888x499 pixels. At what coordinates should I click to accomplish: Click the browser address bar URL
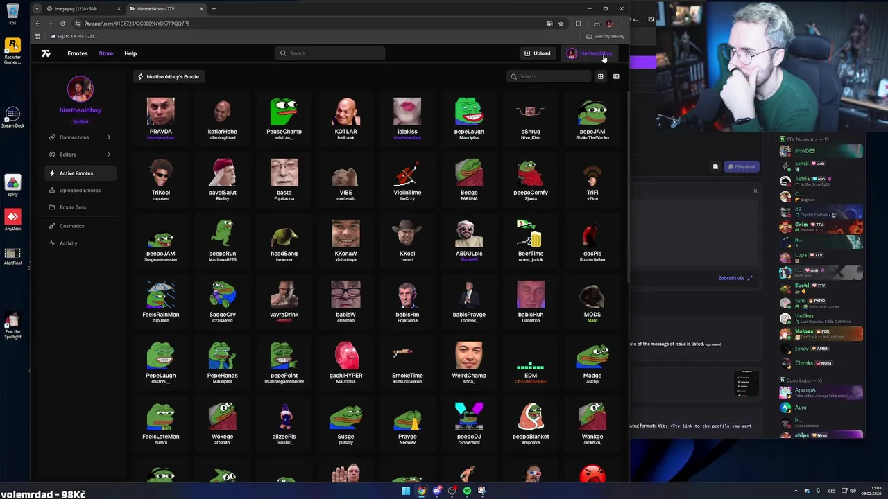coord(137,24)
